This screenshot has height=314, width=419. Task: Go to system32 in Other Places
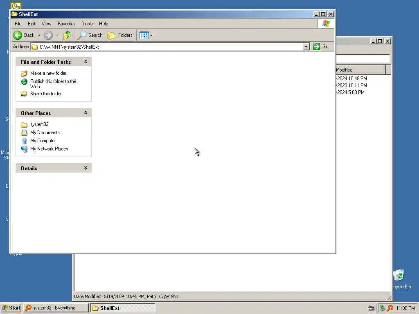[x=39, y=124]
